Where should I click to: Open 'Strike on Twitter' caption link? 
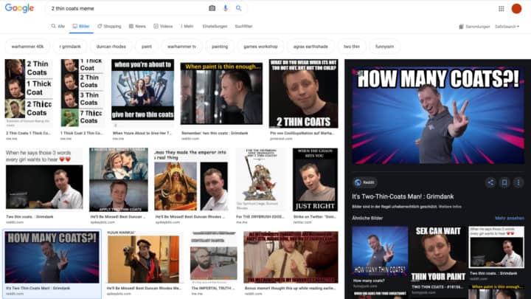tap(315, 216)
